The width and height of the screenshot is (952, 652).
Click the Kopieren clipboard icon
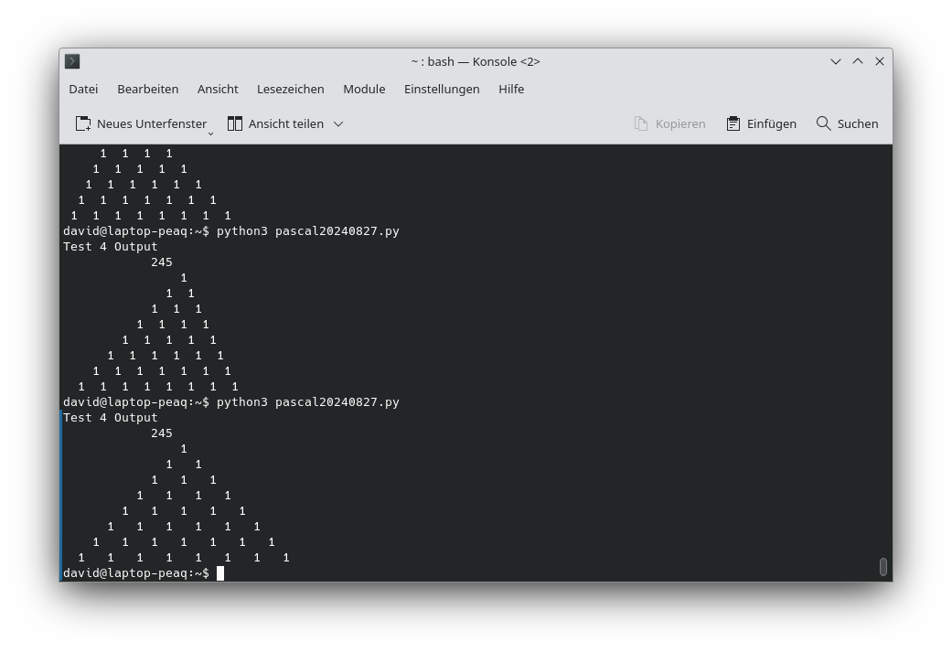tap(639, 123)
